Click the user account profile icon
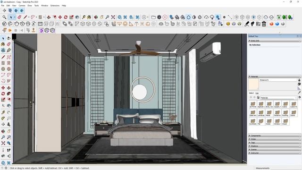302x170 pixels. [144, 17]
